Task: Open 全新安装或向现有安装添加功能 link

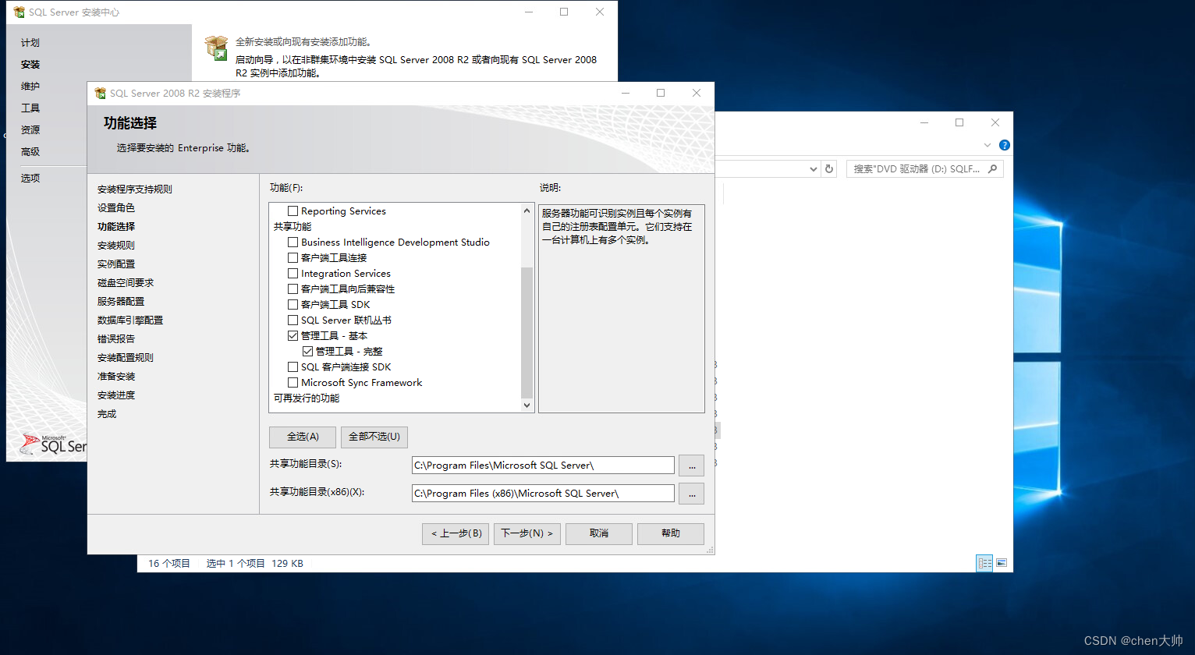Action: coord(303,42)
